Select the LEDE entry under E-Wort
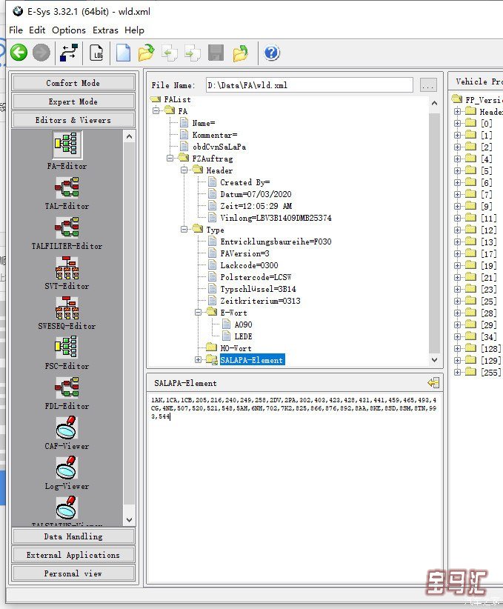Image resolution: width=503 pixels, height=609 pixels. click(x=243, y=336)
